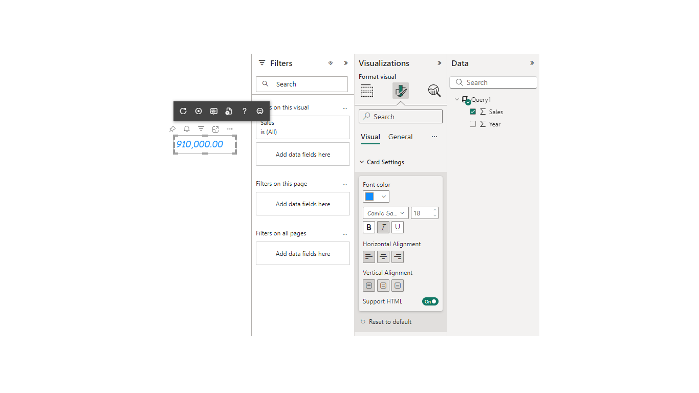Click the comment-card icon in dark toolbar

point(214,111)
